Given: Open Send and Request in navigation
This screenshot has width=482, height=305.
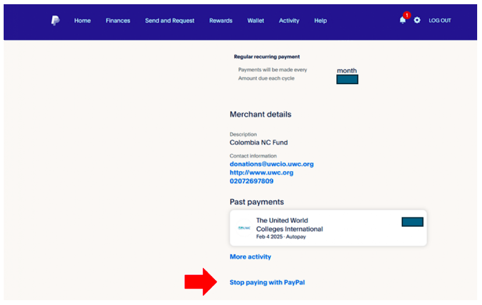Looking at the screenshot, I should (170, 21).
